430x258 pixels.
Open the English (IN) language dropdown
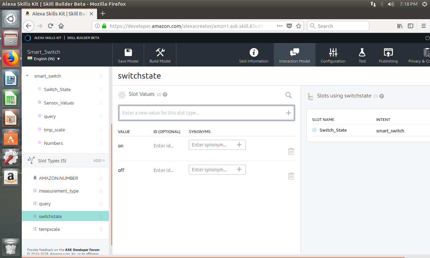(44, 59)
